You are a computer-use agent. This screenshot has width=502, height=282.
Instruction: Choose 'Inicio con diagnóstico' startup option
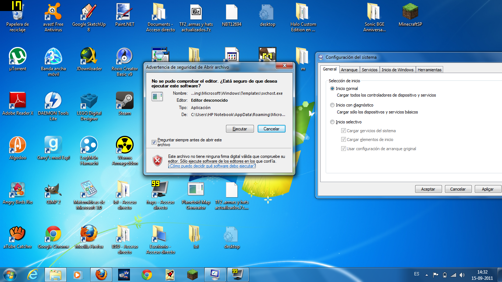333,105
